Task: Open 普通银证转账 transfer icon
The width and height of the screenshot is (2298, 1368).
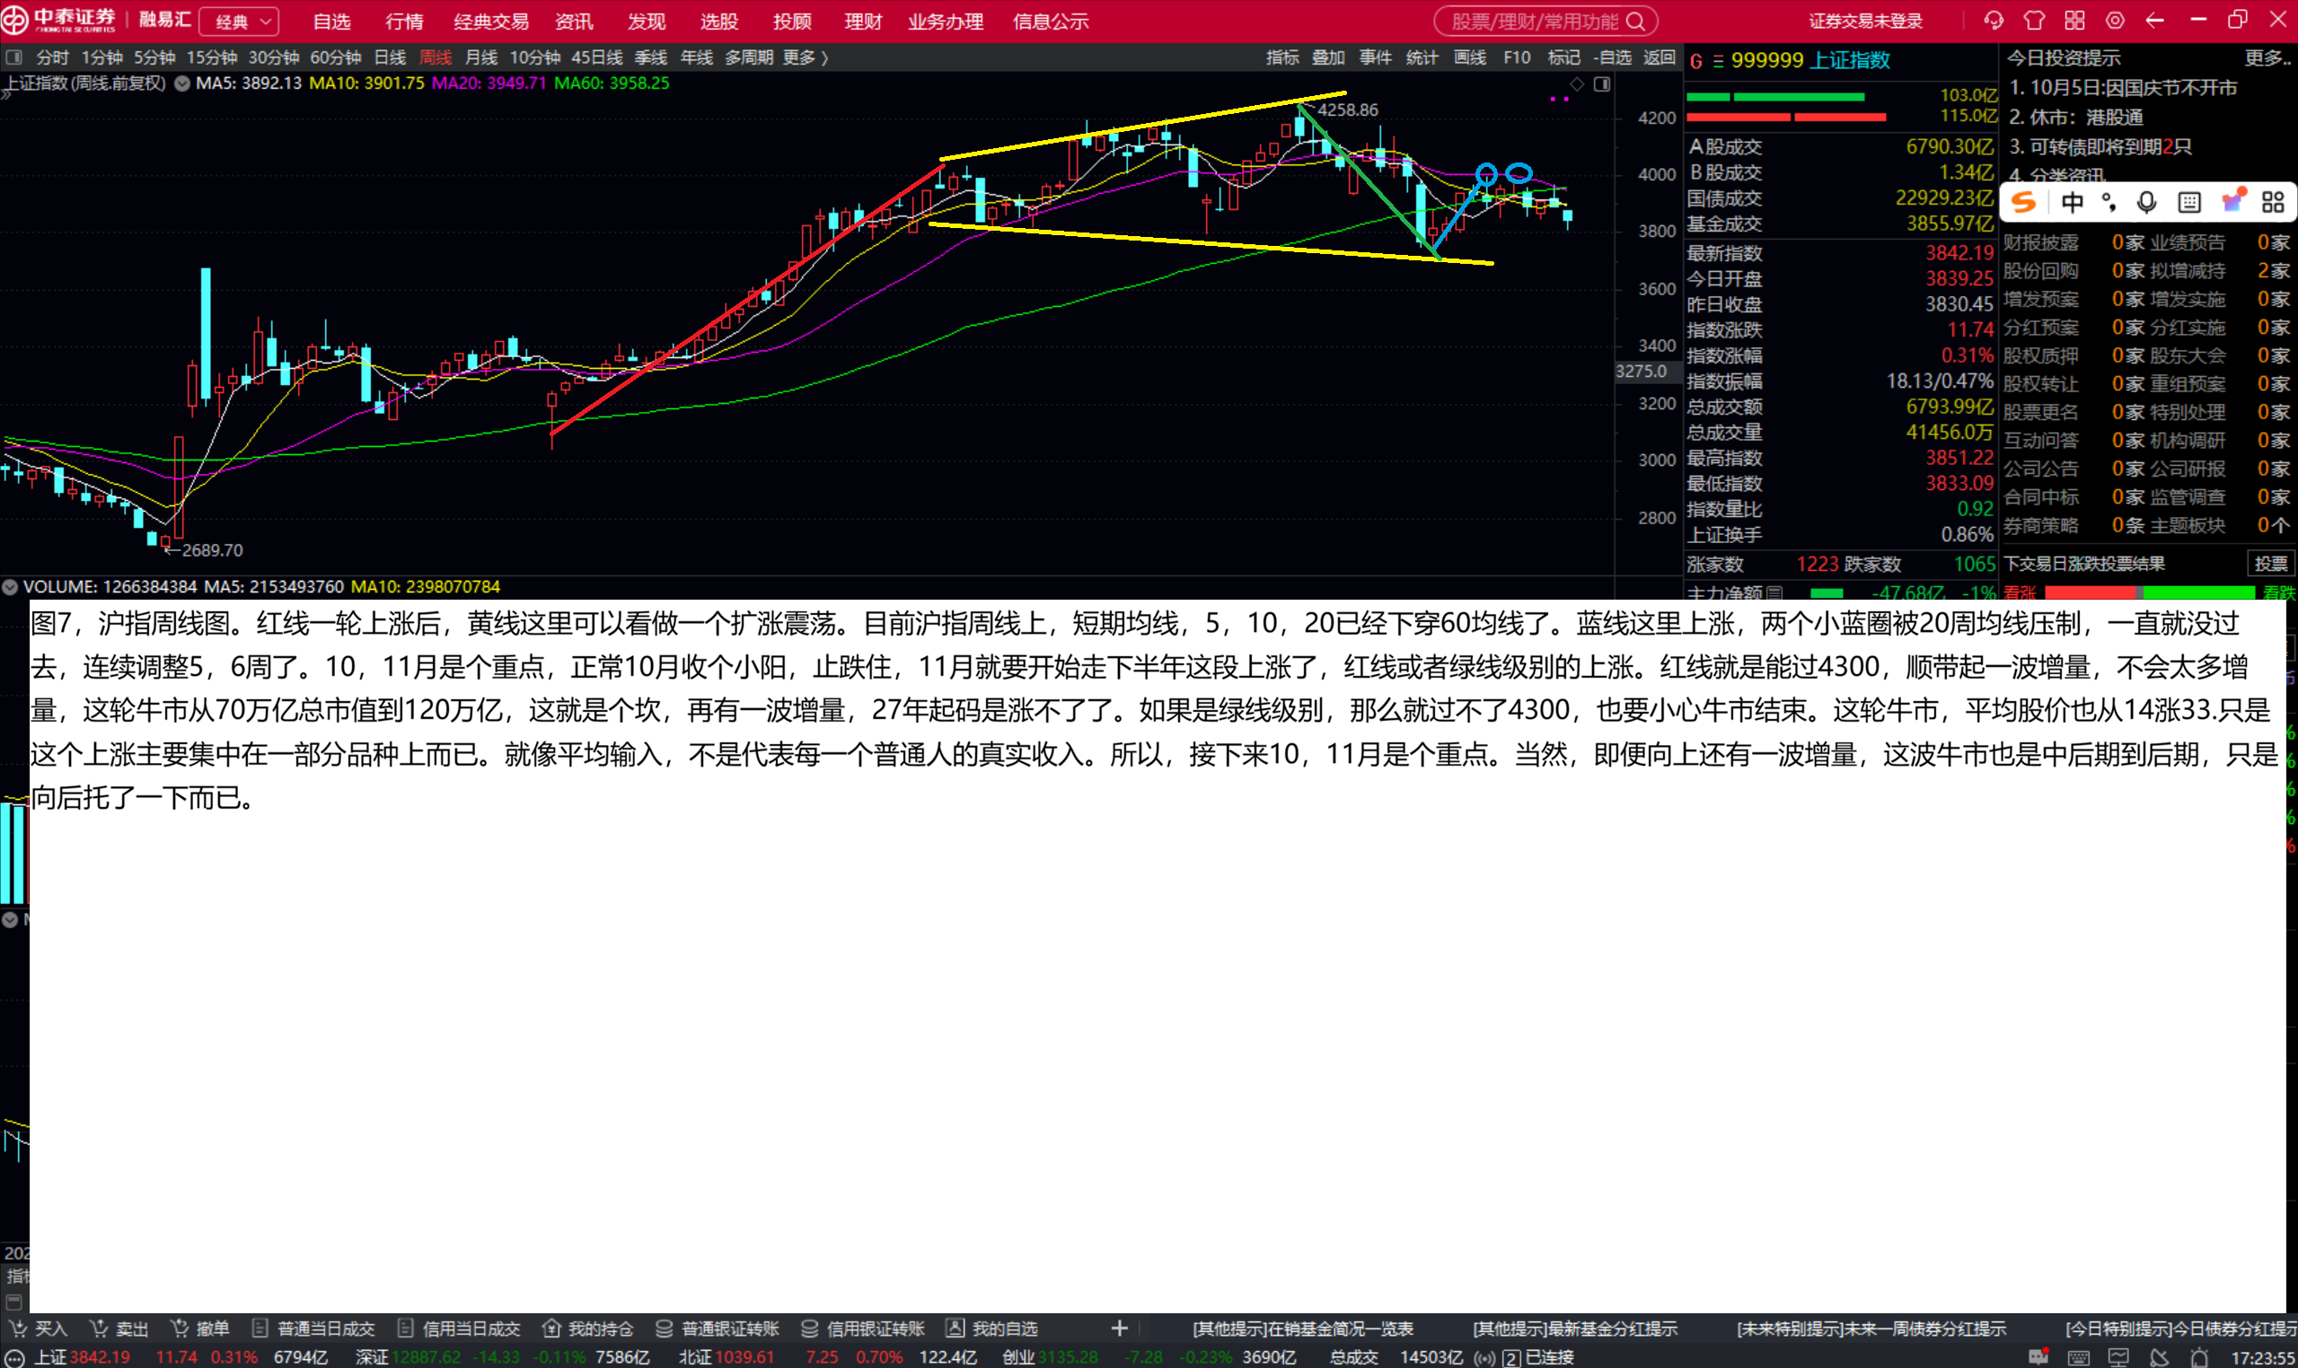Action: [664, 1329]
